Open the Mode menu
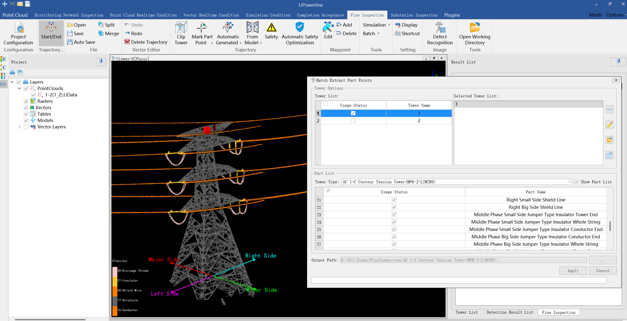627x321 pixels. point(595,15)
